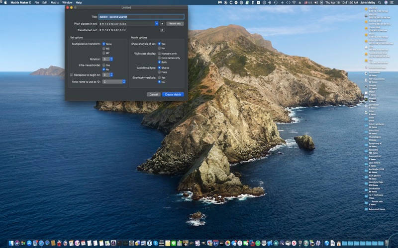Enable the Transpose to begin on checkbox
The width and height of the screenshot is (398, 248).
point(72,75)
